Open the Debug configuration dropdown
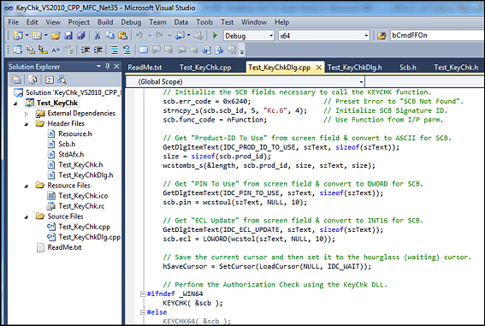Screen dimensions: 485x326 pos(271,36)
